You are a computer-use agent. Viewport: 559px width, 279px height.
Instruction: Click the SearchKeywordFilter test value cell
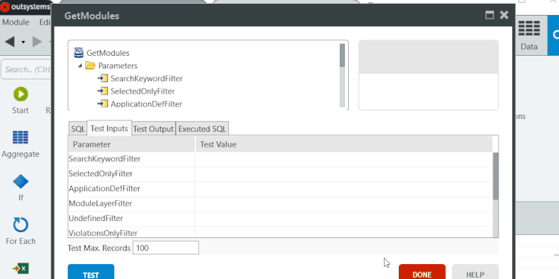click(344, 159)
